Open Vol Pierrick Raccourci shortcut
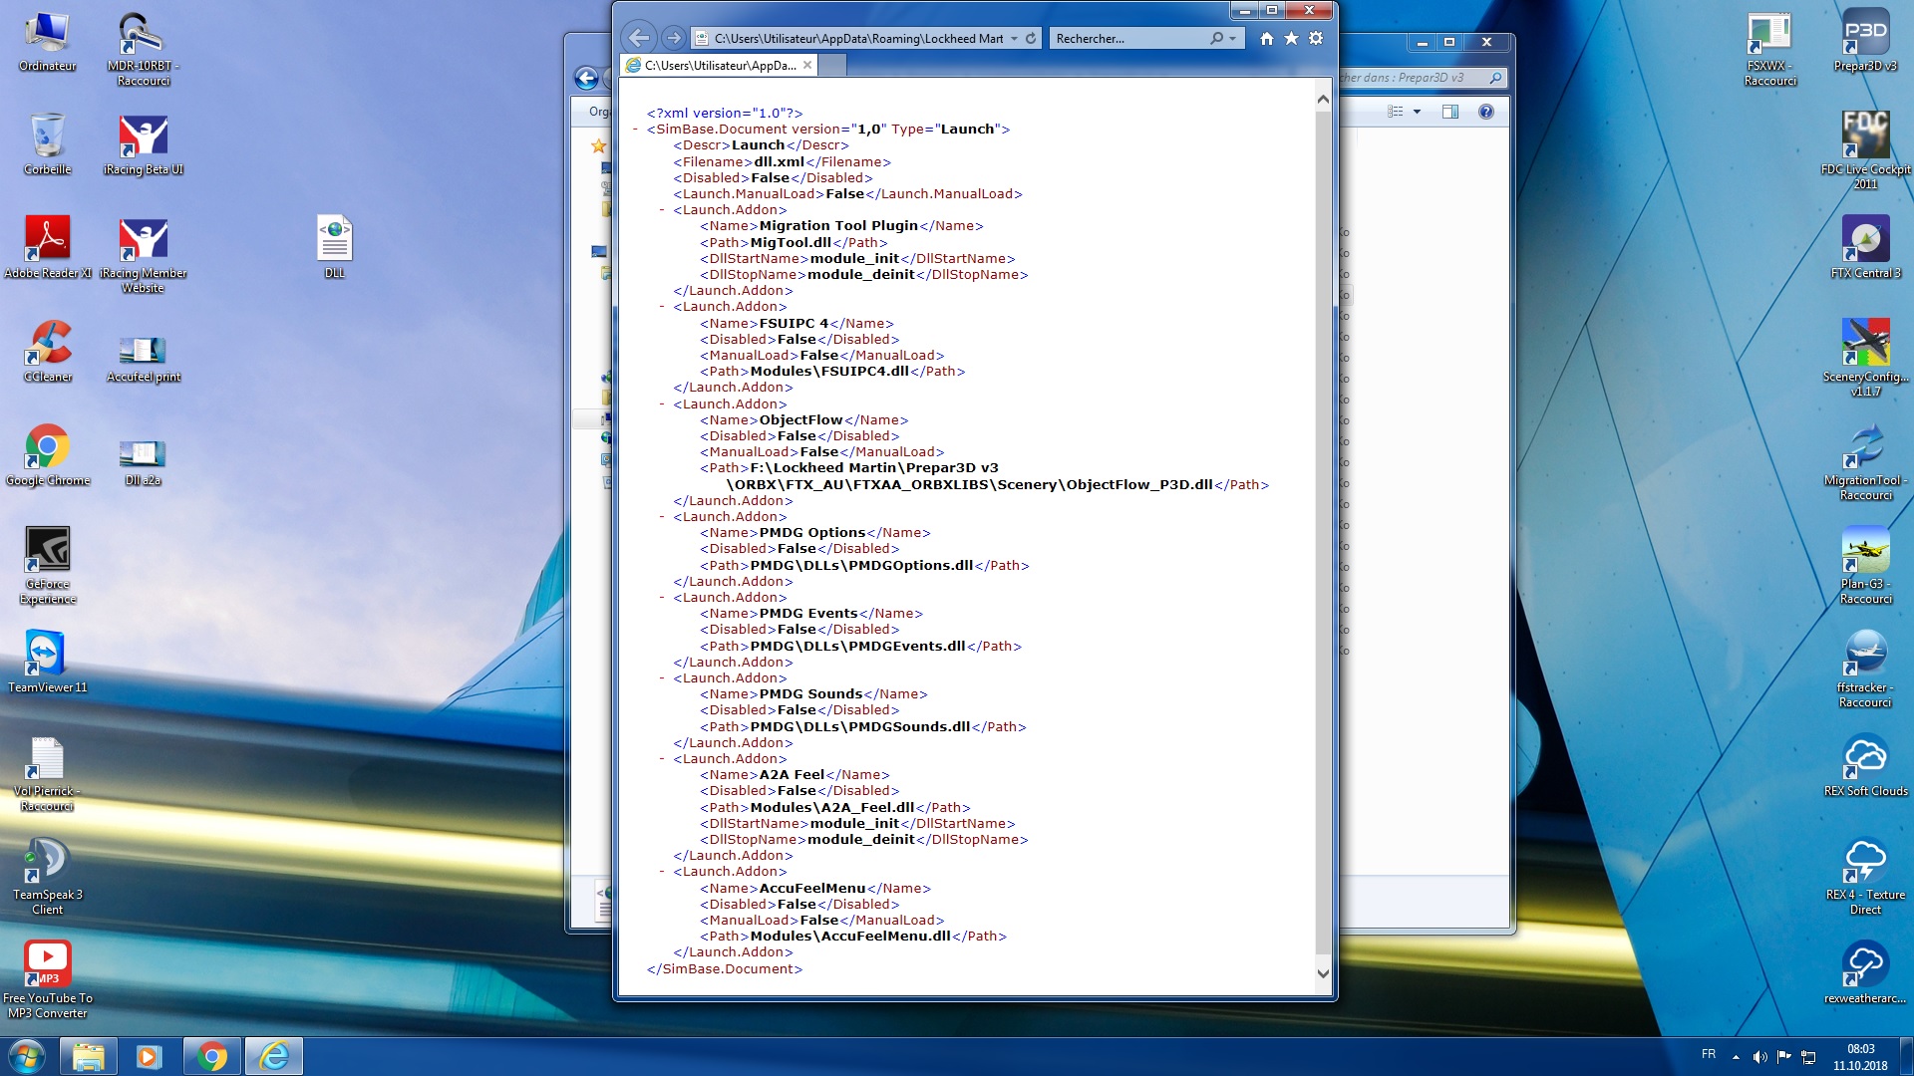The width and height of the screenshot is (1914, 1076). (x=47, y=774)
